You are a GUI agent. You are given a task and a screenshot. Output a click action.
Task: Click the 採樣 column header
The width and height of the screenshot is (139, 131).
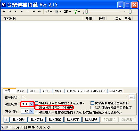coord(100,18)
